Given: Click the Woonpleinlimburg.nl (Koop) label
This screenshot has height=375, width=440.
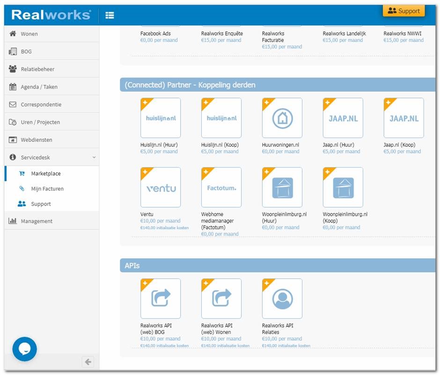Looking at the screenshot, I should tap(345, 218).
